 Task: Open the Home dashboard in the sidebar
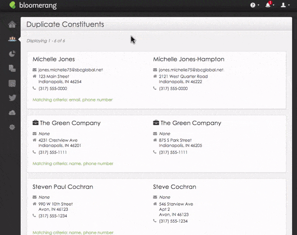[x=12, y=25]
